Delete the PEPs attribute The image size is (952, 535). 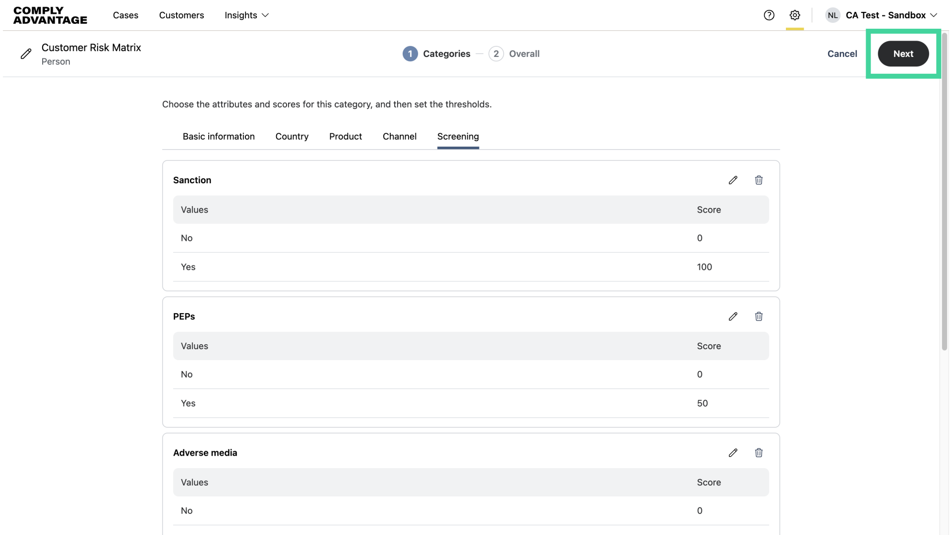coord(759,317)
